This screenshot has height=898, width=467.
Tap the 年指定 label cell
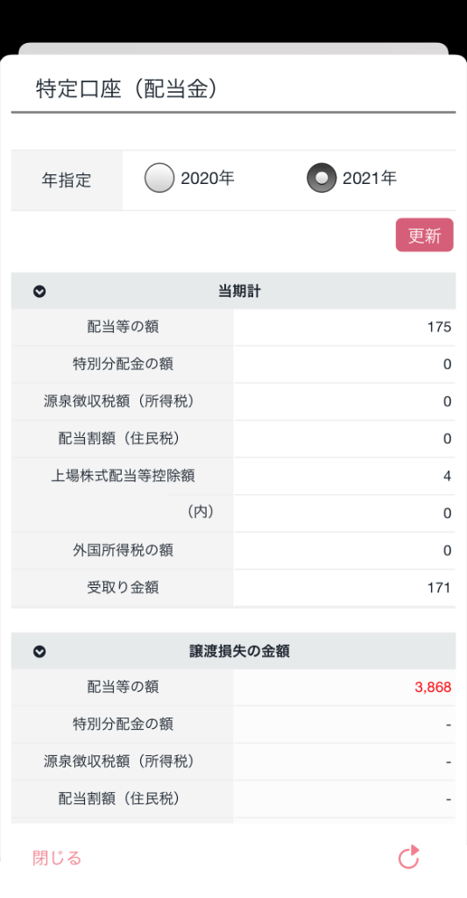(x=67, y=180)
